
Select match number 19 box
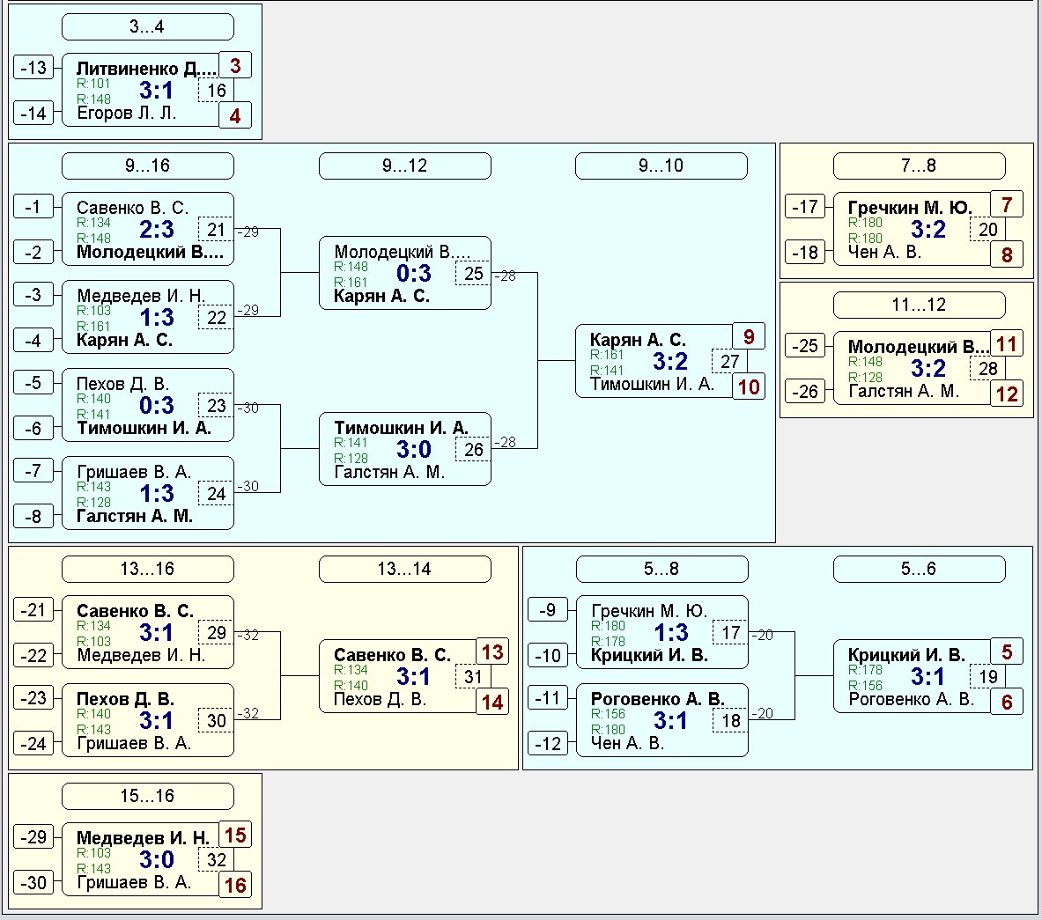click(987, 677)
